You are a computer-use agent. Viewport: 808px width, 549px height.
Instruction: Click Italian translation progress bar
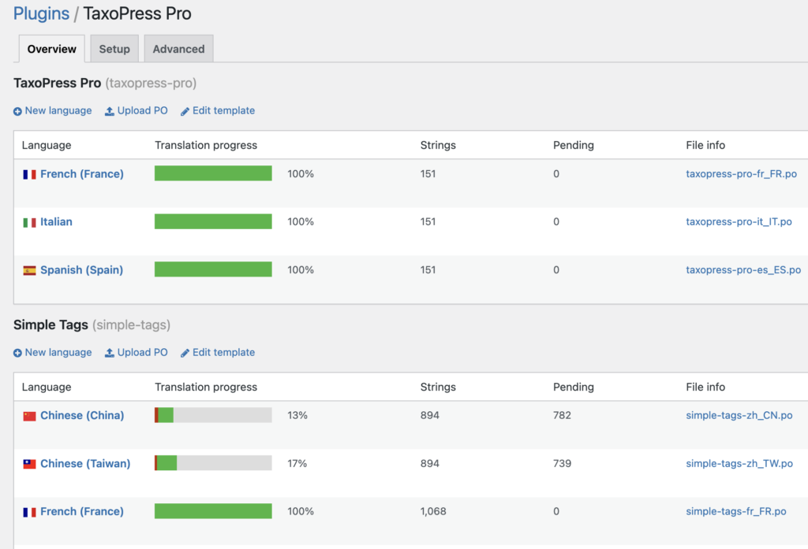213,221
